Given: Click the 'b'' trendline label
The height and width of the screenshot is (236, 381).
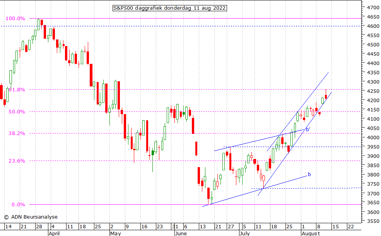Looking at the screenshot, I should click(x=308, y=130).
